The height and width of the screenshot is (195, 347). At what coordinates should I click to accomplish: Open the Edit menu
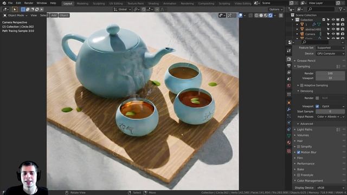tap(18, 3)
